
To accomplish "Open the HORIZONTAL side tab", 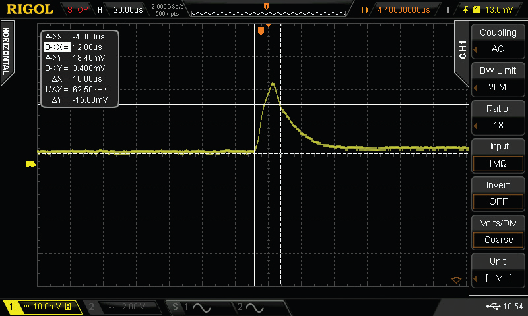I will [x=6, y=51].
